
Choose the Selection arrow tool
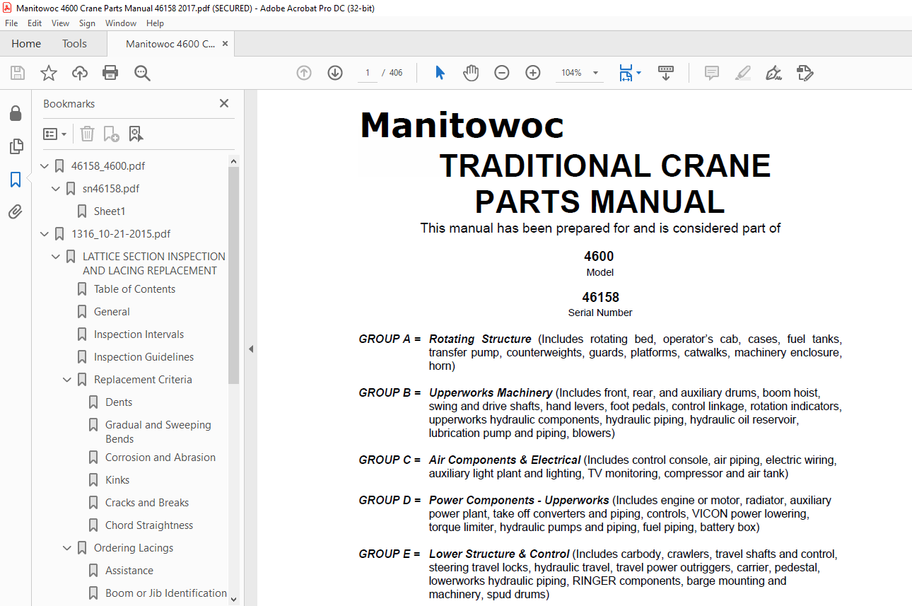pyautogui.click(x=440, y=73)
